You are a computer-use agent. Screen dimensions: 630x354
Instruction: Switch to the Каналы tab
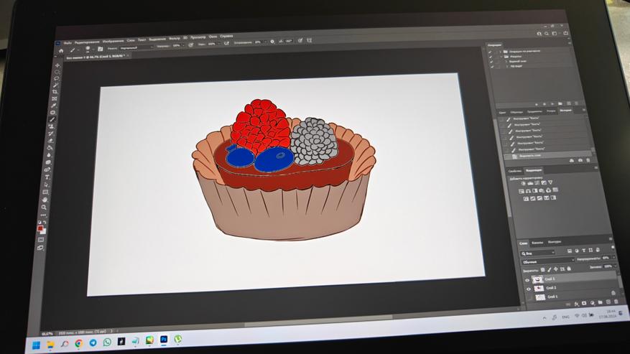[x=537, y=243]
